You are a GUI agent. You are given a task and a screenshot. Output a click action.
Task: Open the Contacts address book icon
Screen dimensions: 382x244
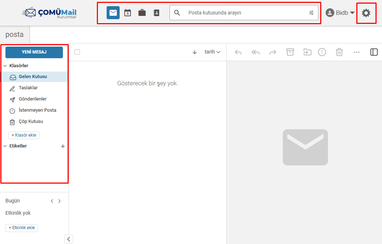pos(156,13)
